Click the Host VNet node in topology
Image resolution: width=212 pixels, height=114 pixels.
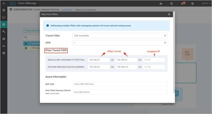tap(187, 54)
